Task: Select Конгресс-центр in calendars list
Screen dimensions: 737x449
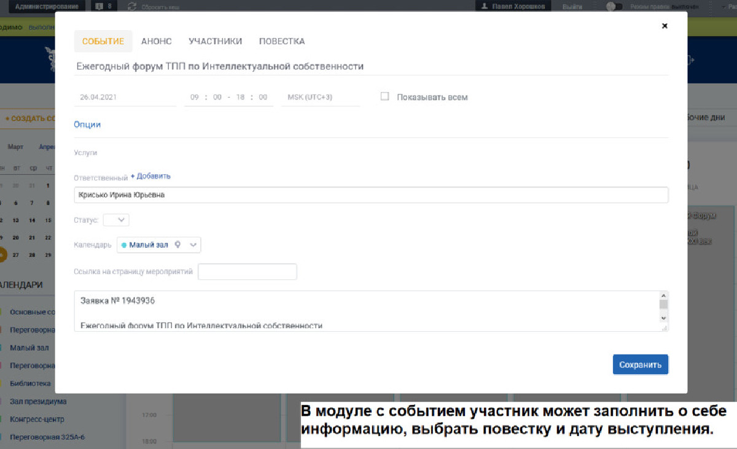Action: coord(37,419)
